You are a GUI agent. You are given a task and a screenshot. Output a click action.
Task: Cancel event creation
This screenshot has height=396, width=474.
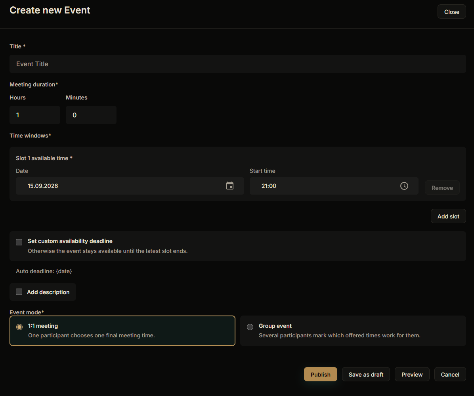coord(450,374)
